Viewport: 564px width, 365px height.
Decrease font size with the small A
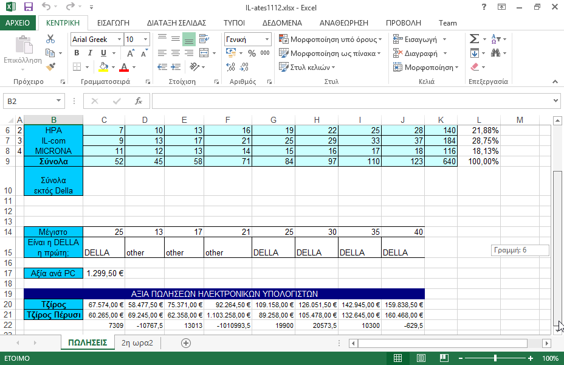(144, 54)
